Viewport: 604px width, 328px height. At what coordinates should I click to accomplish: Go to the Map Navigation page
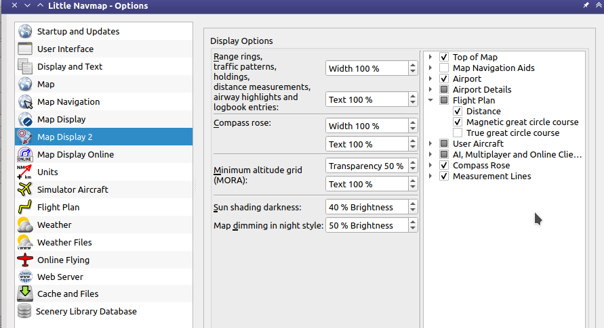click(x=104, y=101)
